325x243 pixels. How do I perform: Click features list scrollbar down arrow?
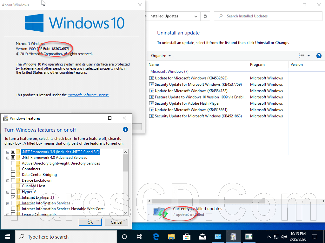pos(126,213)
